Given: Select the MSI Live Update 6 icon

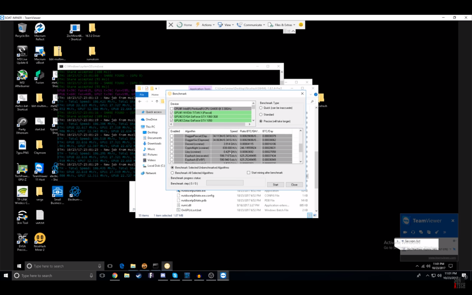Looking at the screenshot, I should [x=22, y=55].
